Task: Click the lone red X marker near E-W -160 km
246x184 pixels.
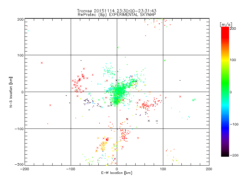Action: click(x=42, y=63)
